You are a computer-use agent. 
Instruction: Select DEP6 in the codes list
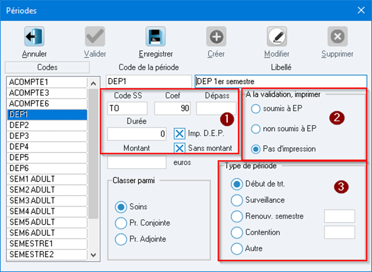pos(47,168)
